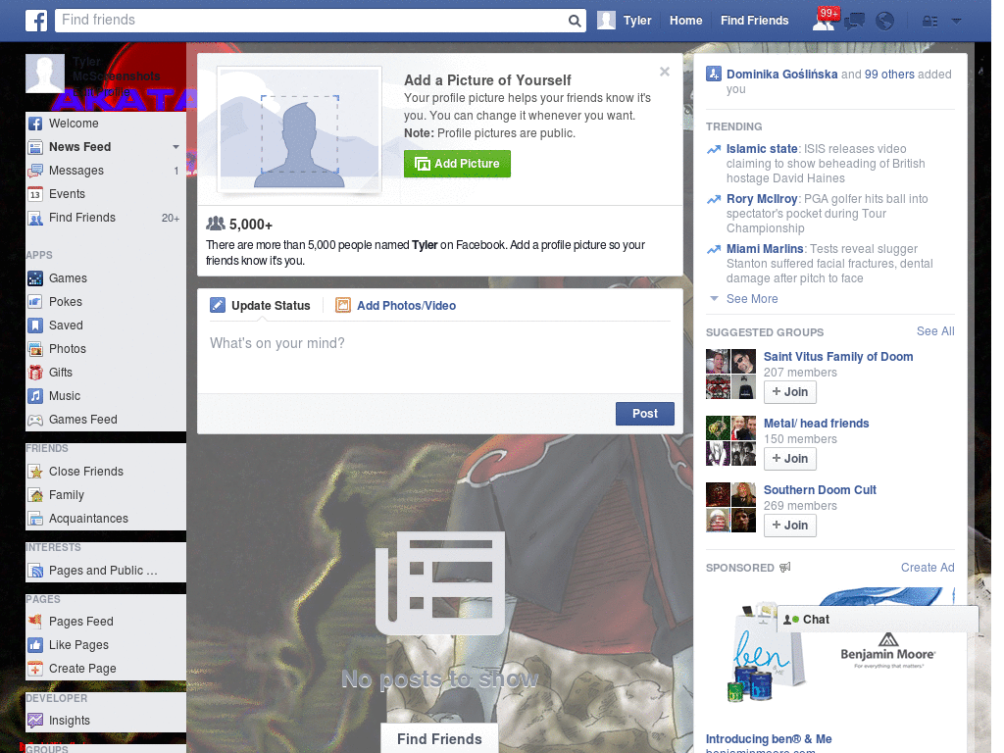Click sidebar profile picture thumbnail
1004x753 pixels.
click(45, 73)
